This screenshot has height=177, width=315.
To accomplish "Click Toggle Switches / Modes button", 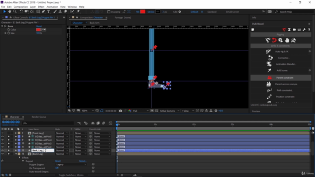I will point(71,175).
